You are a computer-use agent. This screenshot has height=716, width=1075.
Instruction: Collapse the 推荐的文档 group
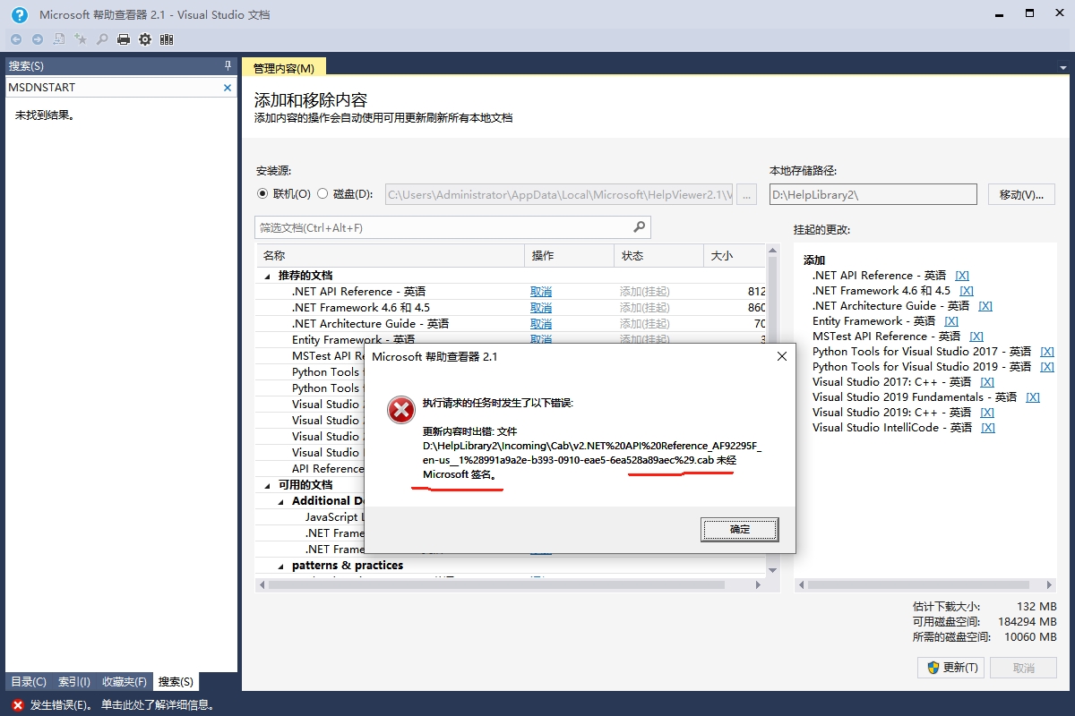267,276
